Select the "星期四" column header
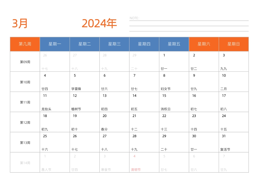 pos(144,44)
